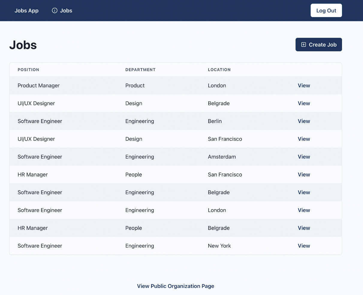View the UI/UX Designer role in Belgrade

(304, 103)
